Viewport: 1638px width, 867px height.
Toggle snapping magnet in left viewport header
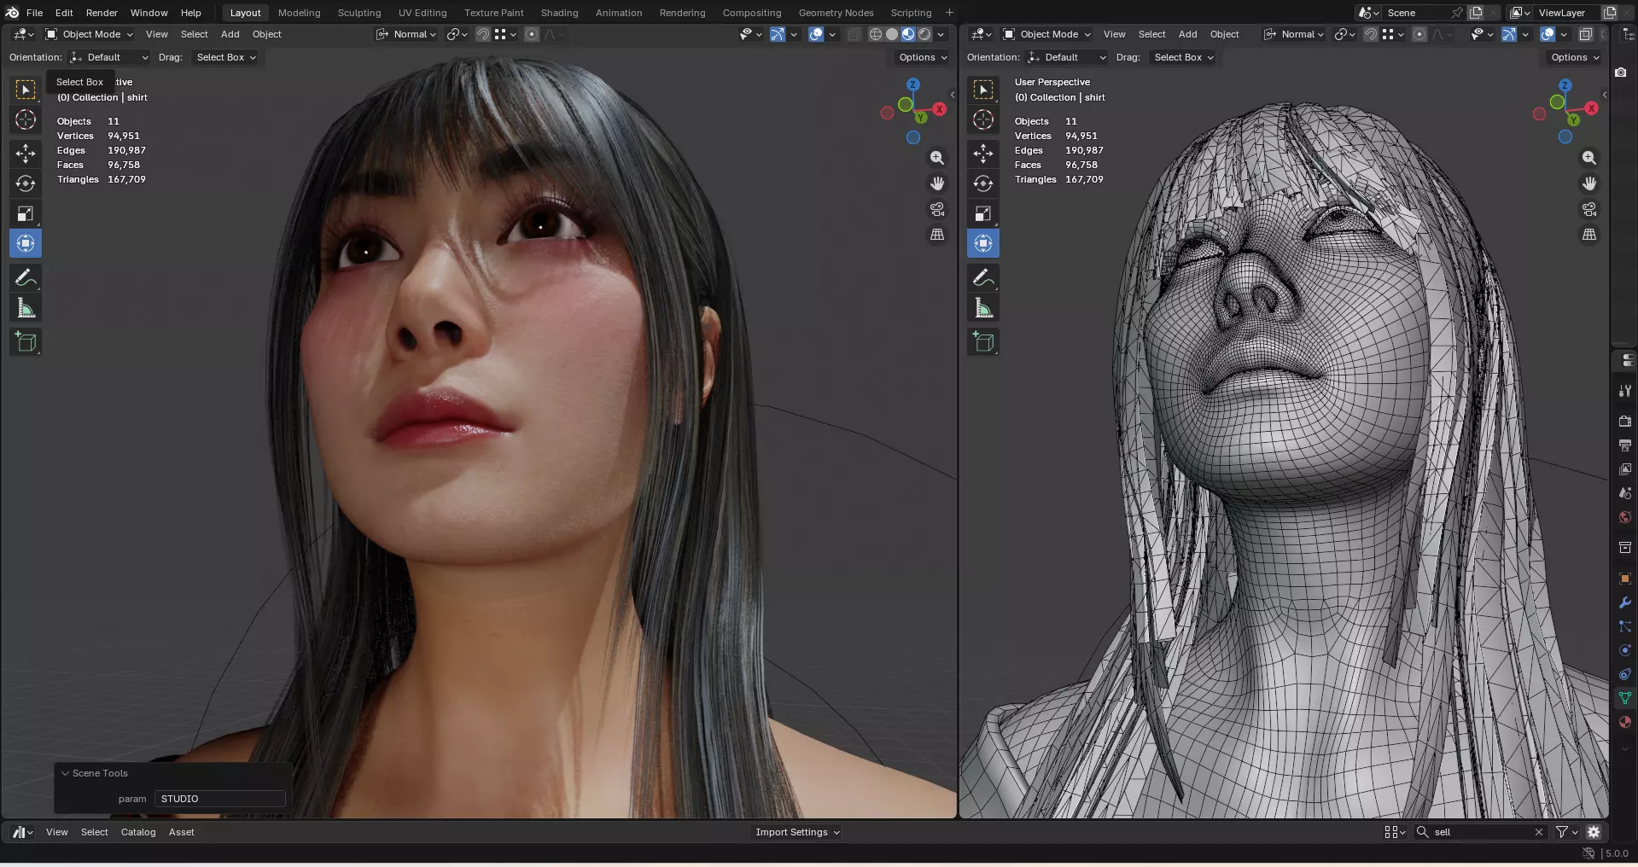point(483,34)
